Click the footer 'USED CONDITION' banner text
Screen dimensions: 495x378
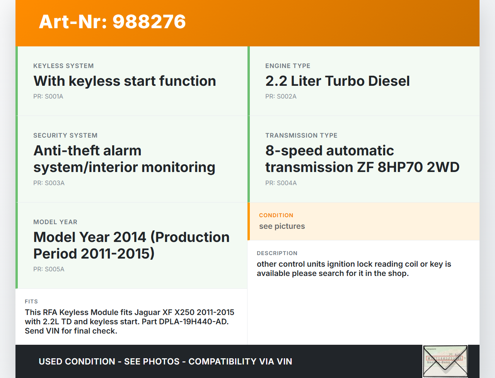pos(165,362)
